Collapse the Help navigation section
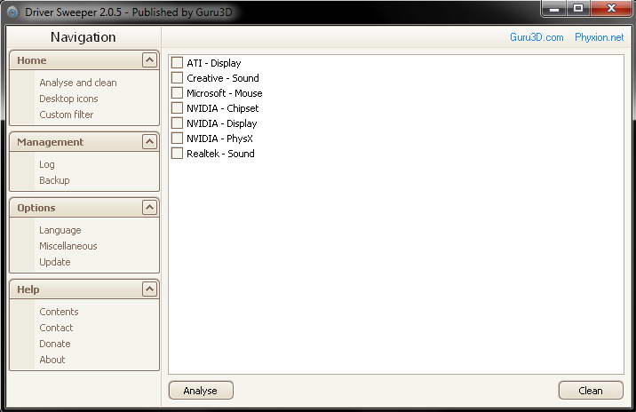This screenshot has width=636, height=412. click(x=149, y=289)
